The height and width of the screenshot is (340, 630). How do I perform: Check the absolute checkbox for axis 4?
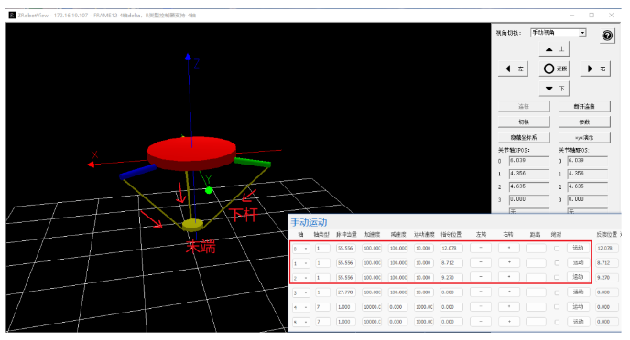tap(557, 307)
